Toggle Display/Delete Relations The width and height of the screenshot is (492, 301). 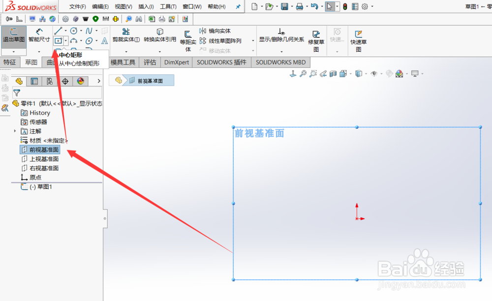coord(281,38)
